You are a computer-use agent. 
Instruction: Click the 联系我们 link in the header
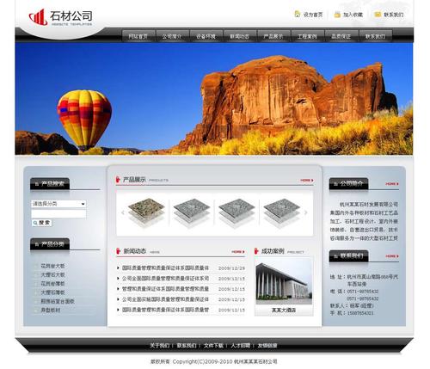pos(394,15)
